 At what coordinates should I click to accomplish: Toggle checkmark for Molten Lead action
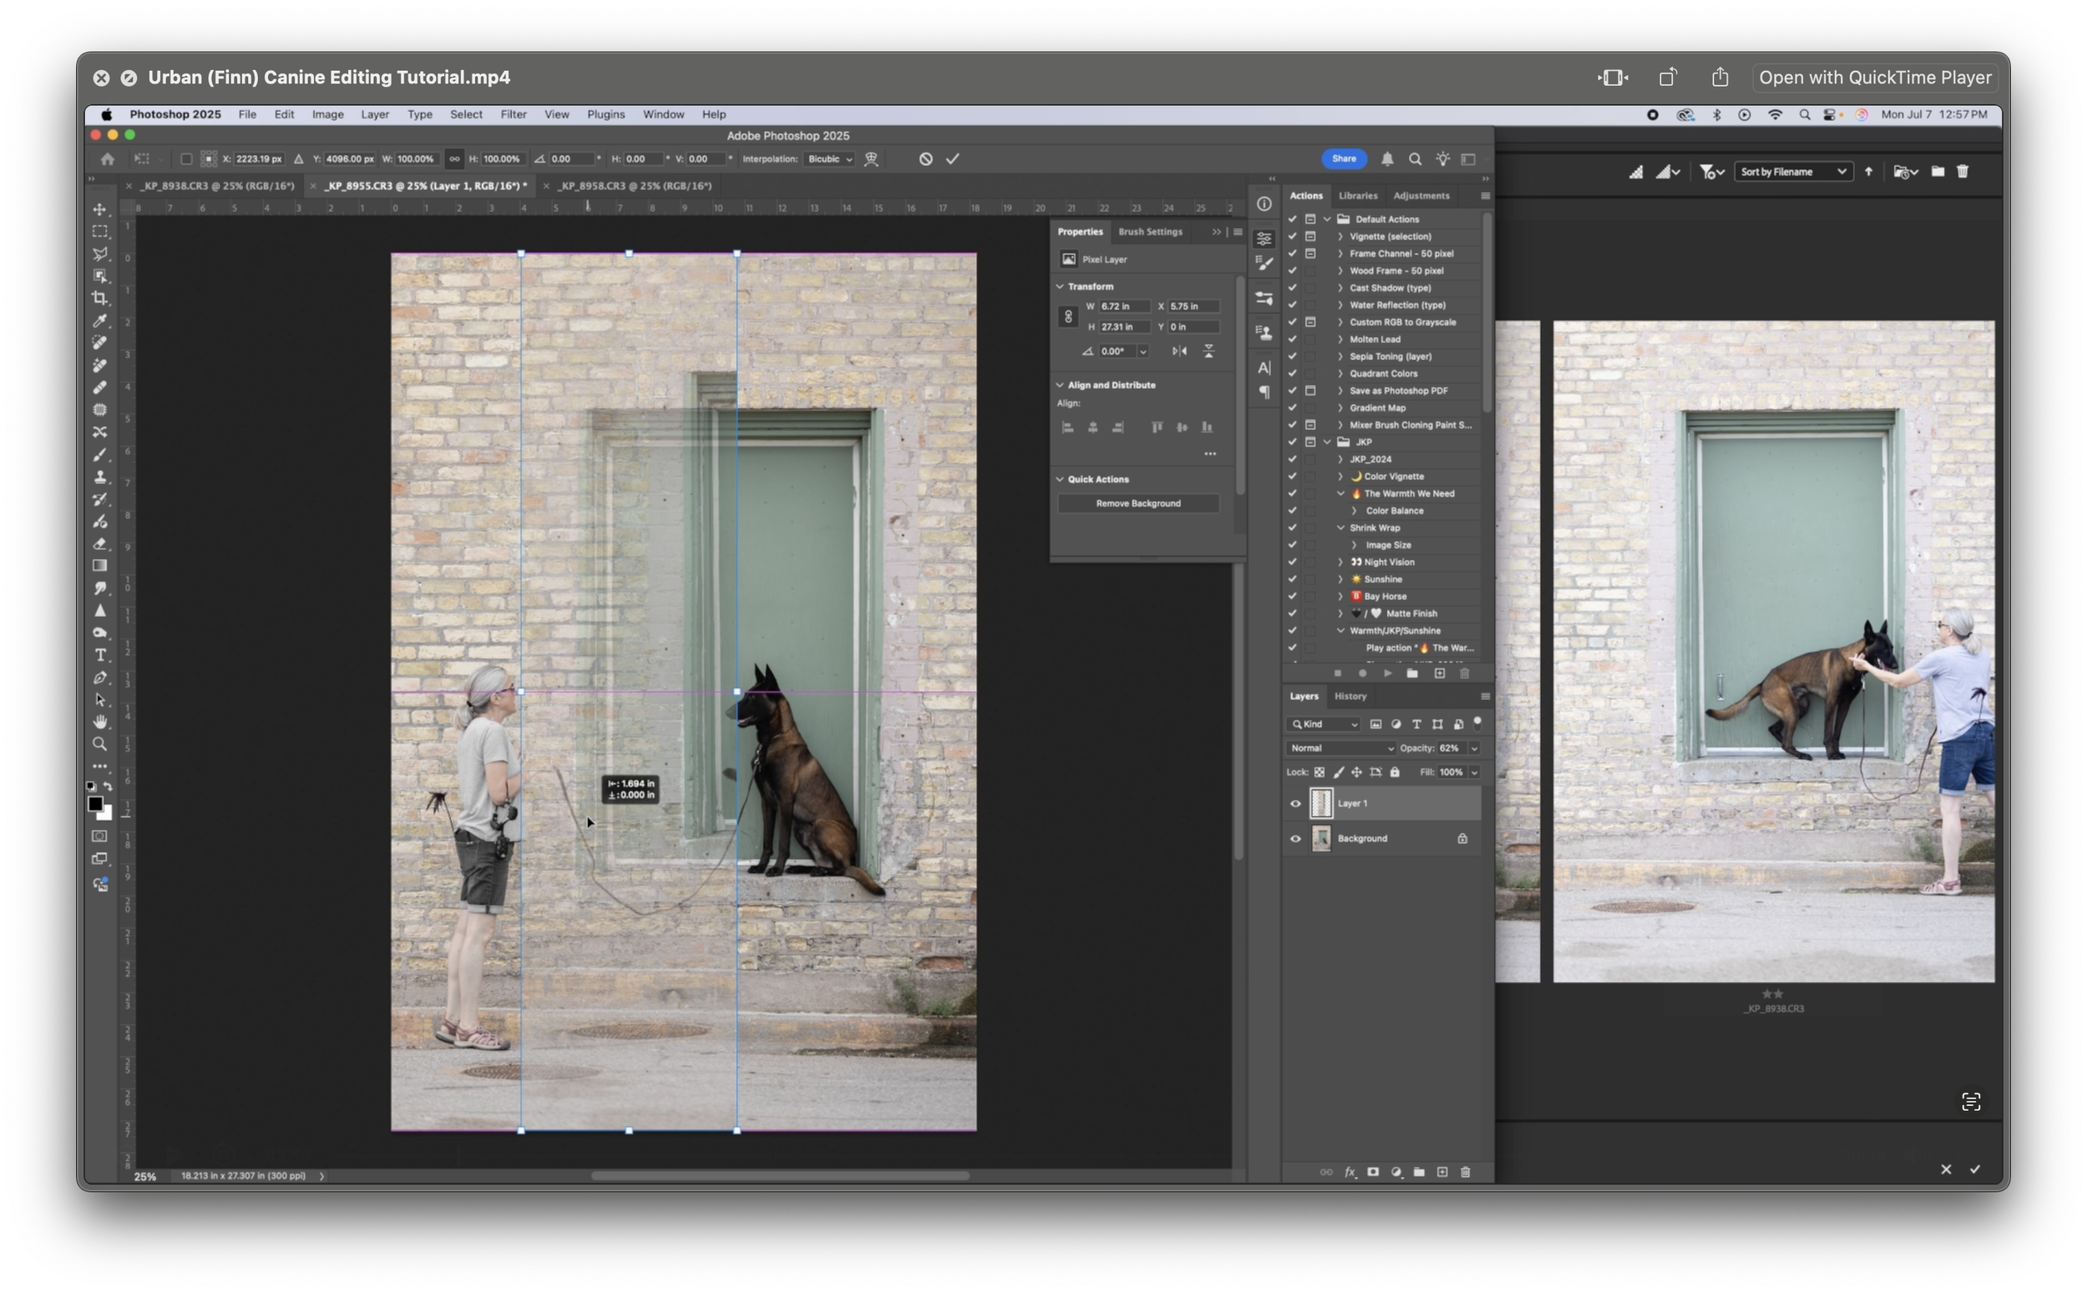[1292, 340]
